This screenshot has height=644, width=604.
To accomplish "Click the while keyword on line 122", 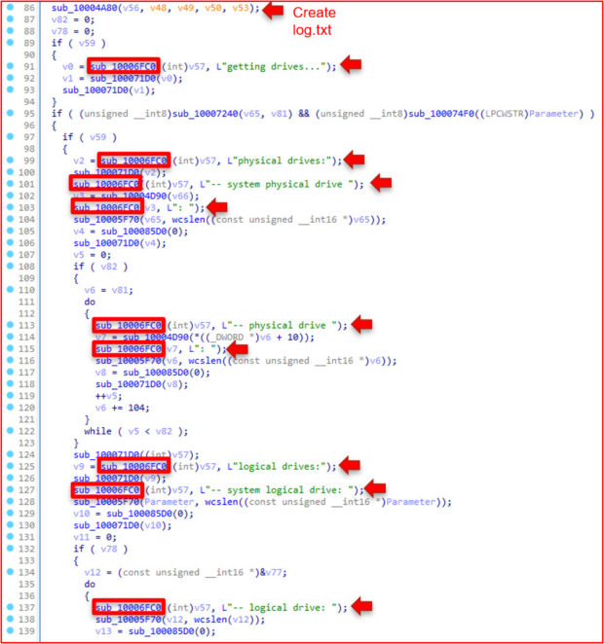I will (x=97, y=431).
